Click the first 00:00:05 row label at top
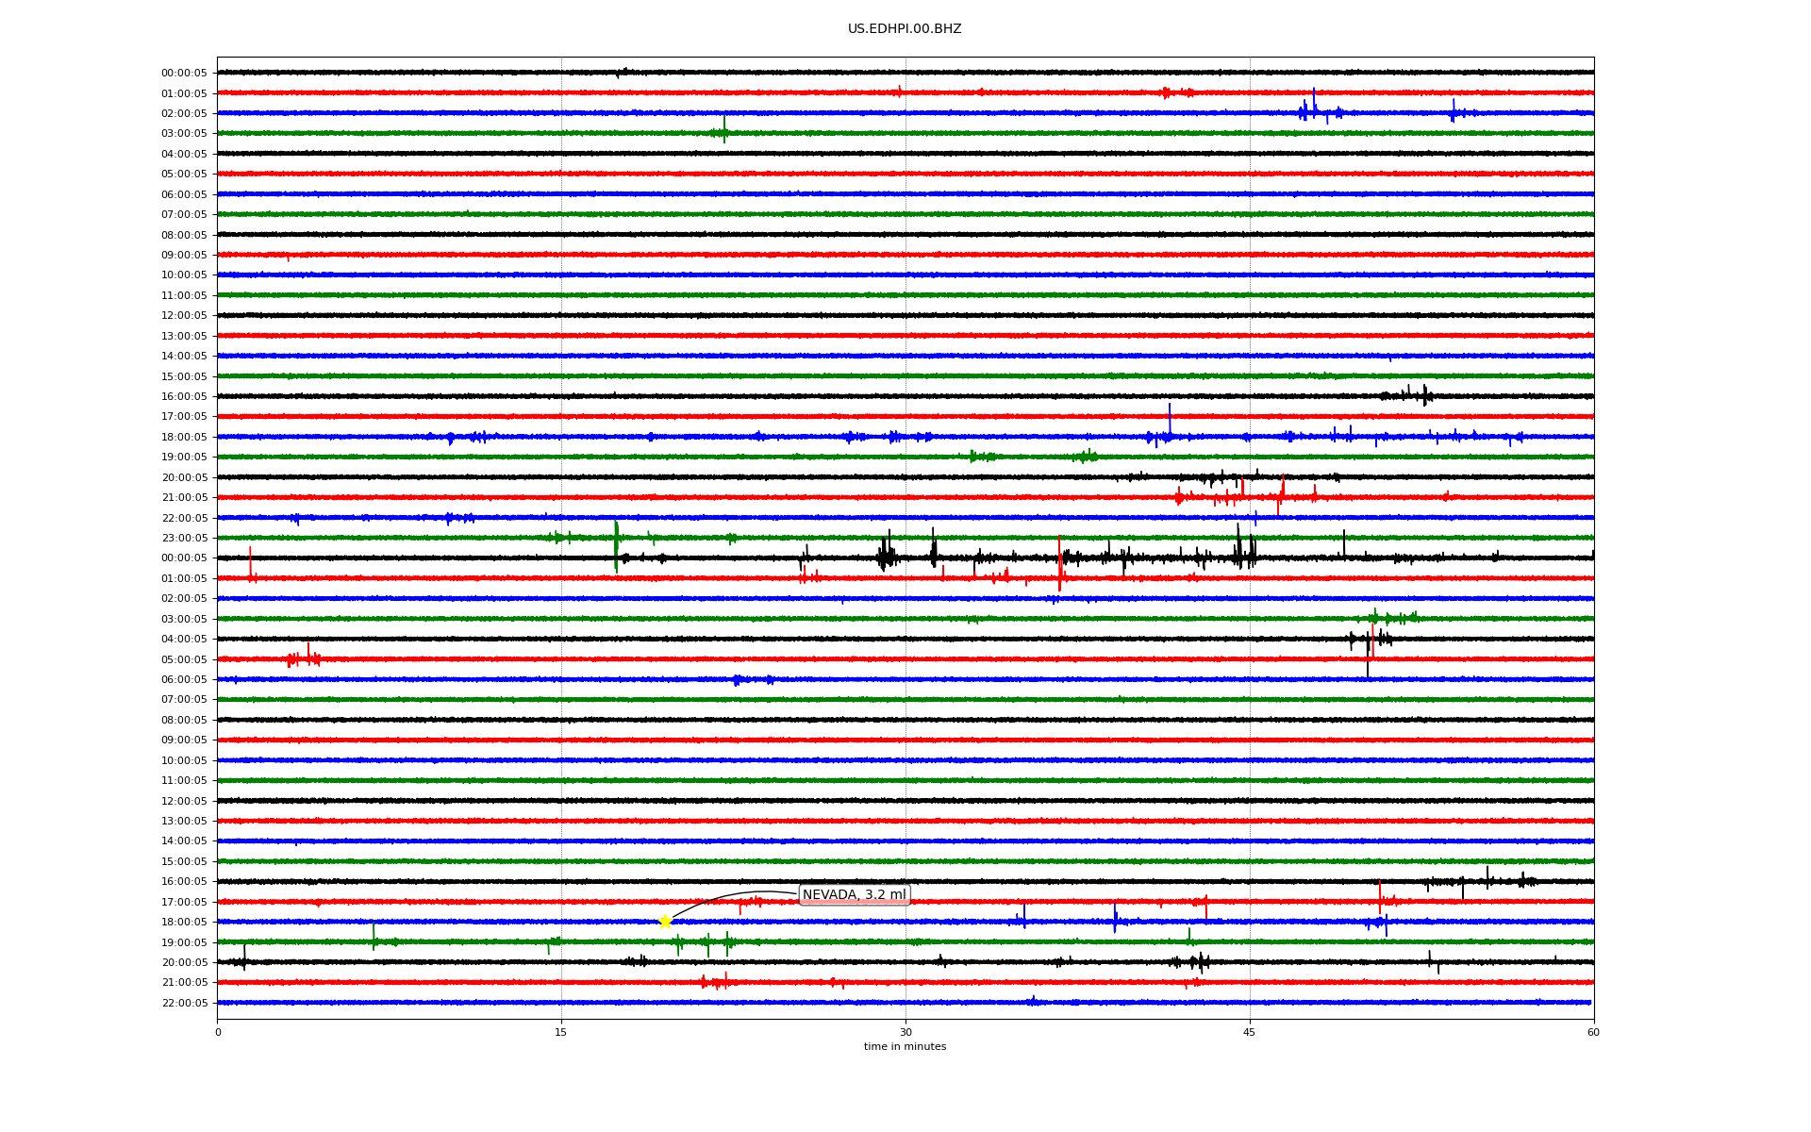The width and height of the screenshot is (1811, 1132). (x=184, y=74)
